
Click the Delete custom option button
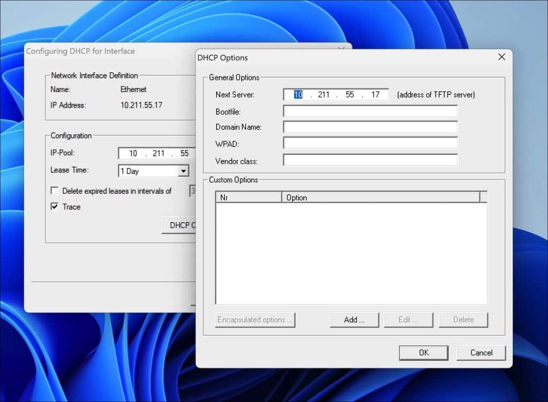pos(463,320)
